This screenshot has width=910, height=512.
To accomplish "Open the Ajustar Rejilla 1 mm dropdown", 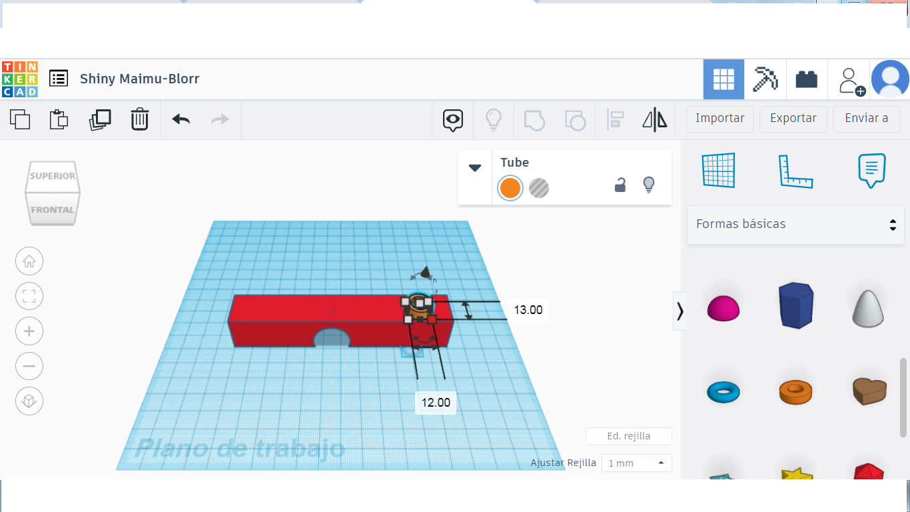I will coord(636,463).
